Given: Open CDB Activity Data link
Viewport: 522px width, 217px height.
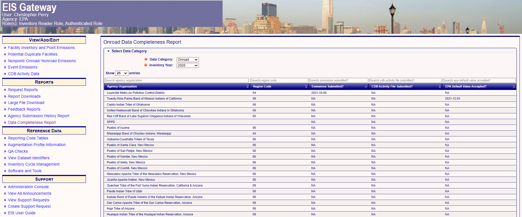Looking at the screenshot, I should coord(24,74).
